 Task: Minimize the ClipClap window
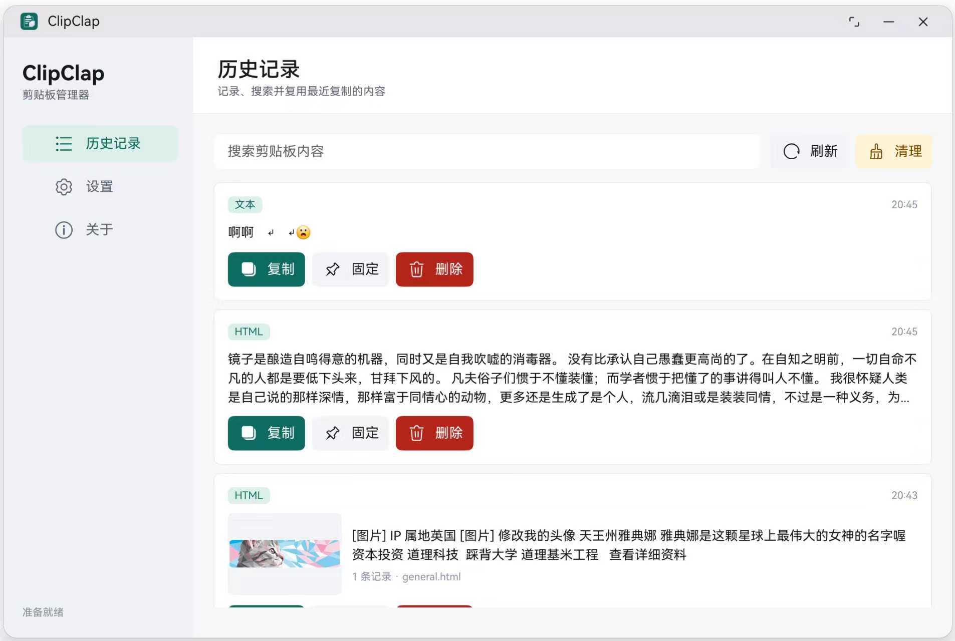point(889,22)
